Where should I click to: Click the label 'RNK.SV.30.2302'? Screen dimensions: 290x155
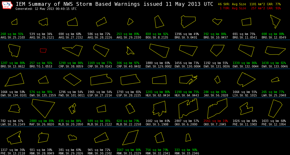click(x=100, y=153)
